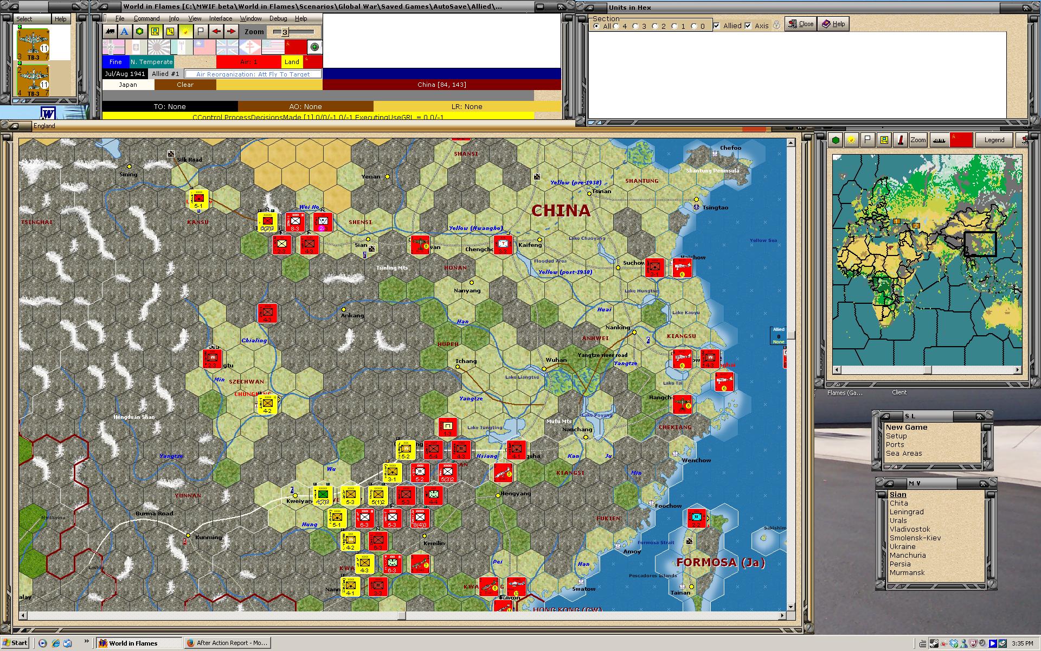Select section 0 radio button
The image size is (1041, 651).
694,26
